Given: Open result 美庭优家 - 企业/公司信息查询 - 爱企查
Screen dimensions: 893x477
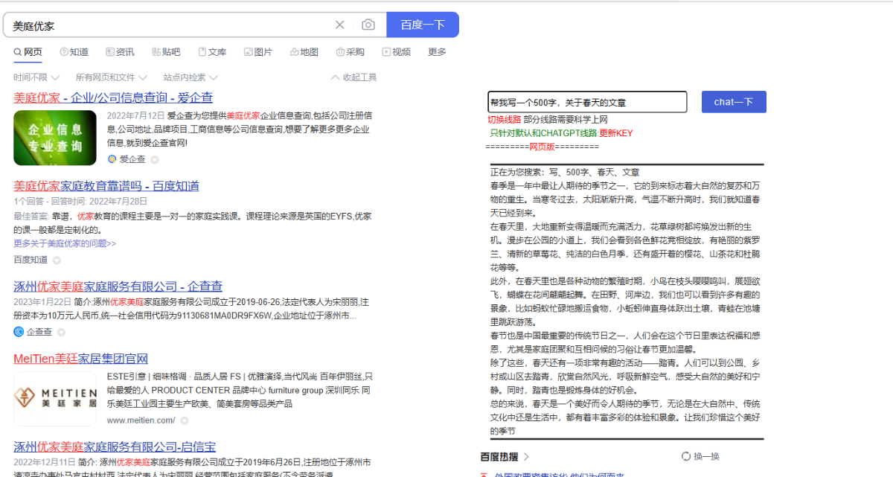Looking at the screenshot, I should point(113,97).
